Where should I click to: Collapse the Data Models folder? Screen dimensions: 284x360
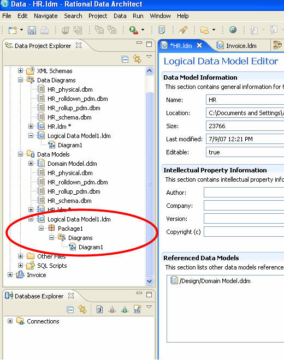[20, 154]
